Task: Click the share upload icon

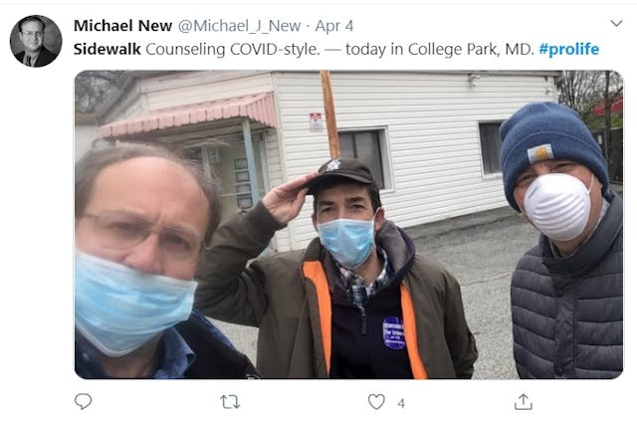Action: [x=523, y=401]
